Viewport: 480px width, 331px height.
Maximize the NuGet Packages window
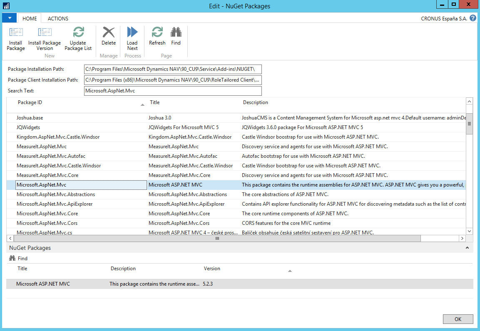(x=453, y=4)
